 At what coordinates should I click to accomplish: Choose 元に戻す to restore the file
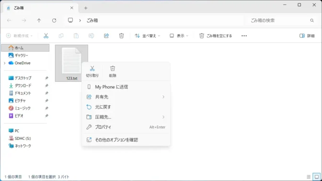click(126, 107)
